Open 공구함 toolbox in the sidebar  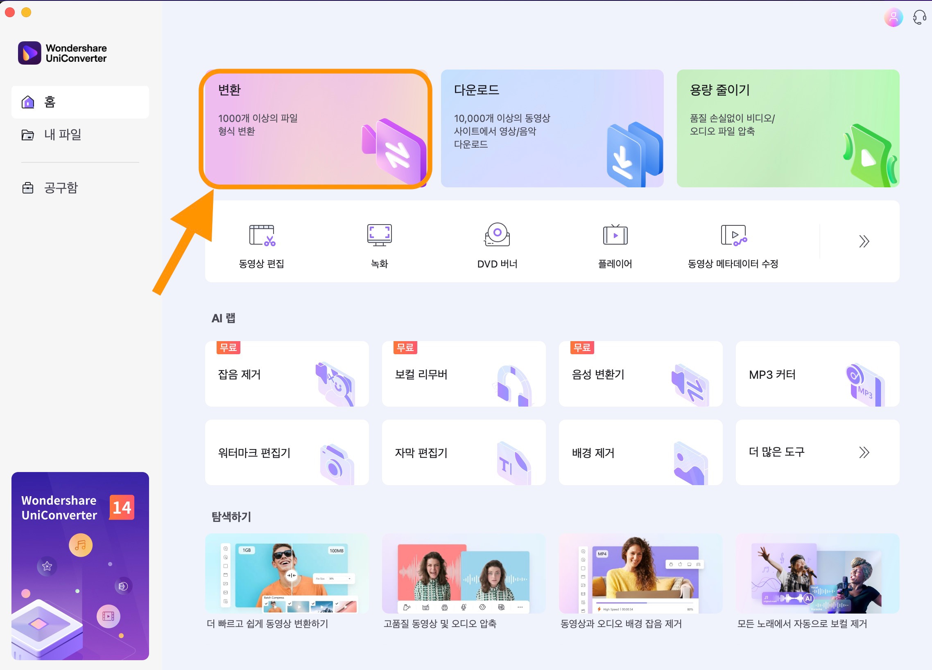pyautogui.click(x=80, y=188)
